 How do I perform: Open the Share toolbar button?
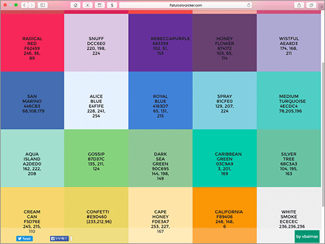[x=299, y=5]
